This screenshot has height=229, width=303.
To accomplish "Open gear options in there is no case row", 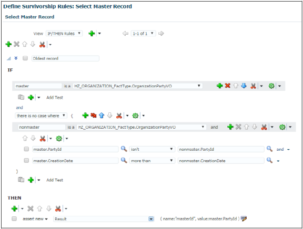I will pyautogui.click(x=135, y=116).
